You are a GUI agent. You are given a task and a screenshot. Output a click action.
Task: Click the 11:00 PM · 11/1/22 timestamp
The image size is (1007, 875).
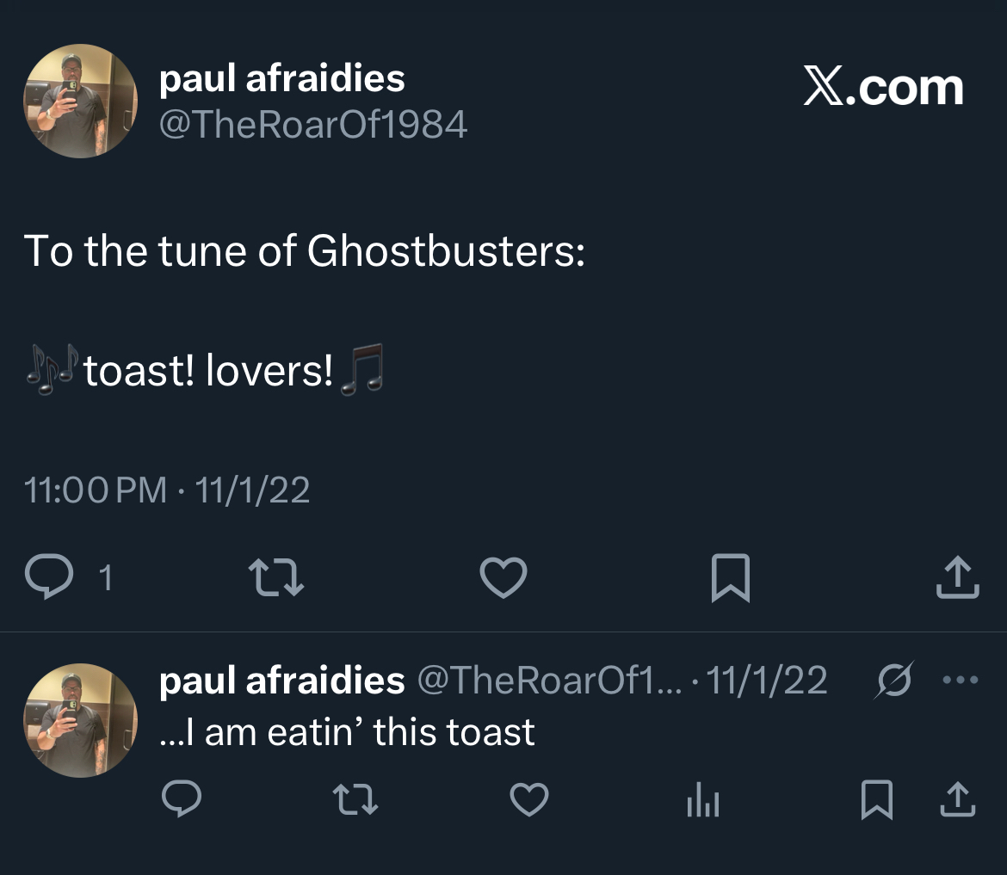pos(167,490)
